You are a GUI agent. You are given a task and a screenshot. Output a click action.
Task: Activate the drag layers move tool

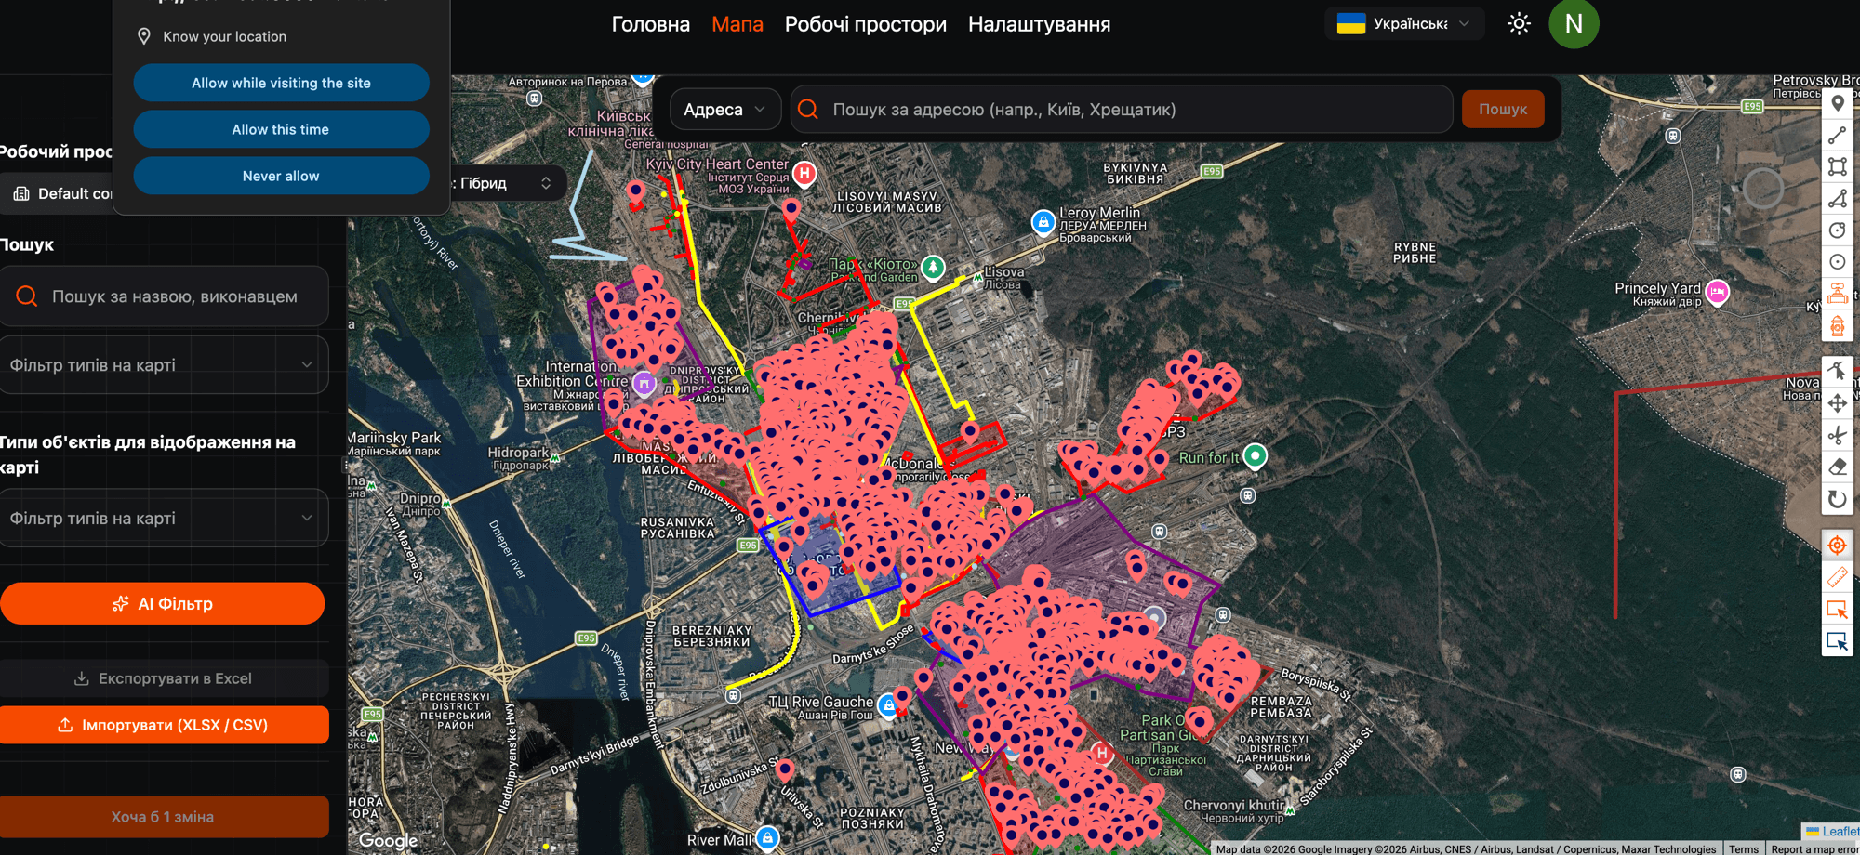click(x=1837, y=403)
